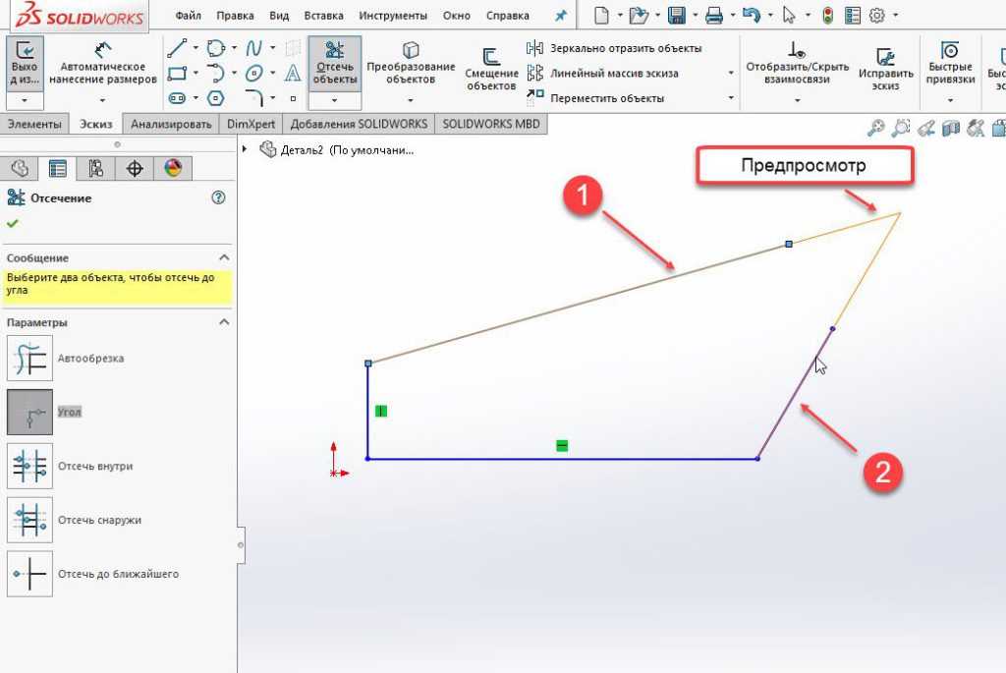Select the Угол trim option
Image resolution: width=1006 pixels, height=673 pixels.
(x=29, y=412)
